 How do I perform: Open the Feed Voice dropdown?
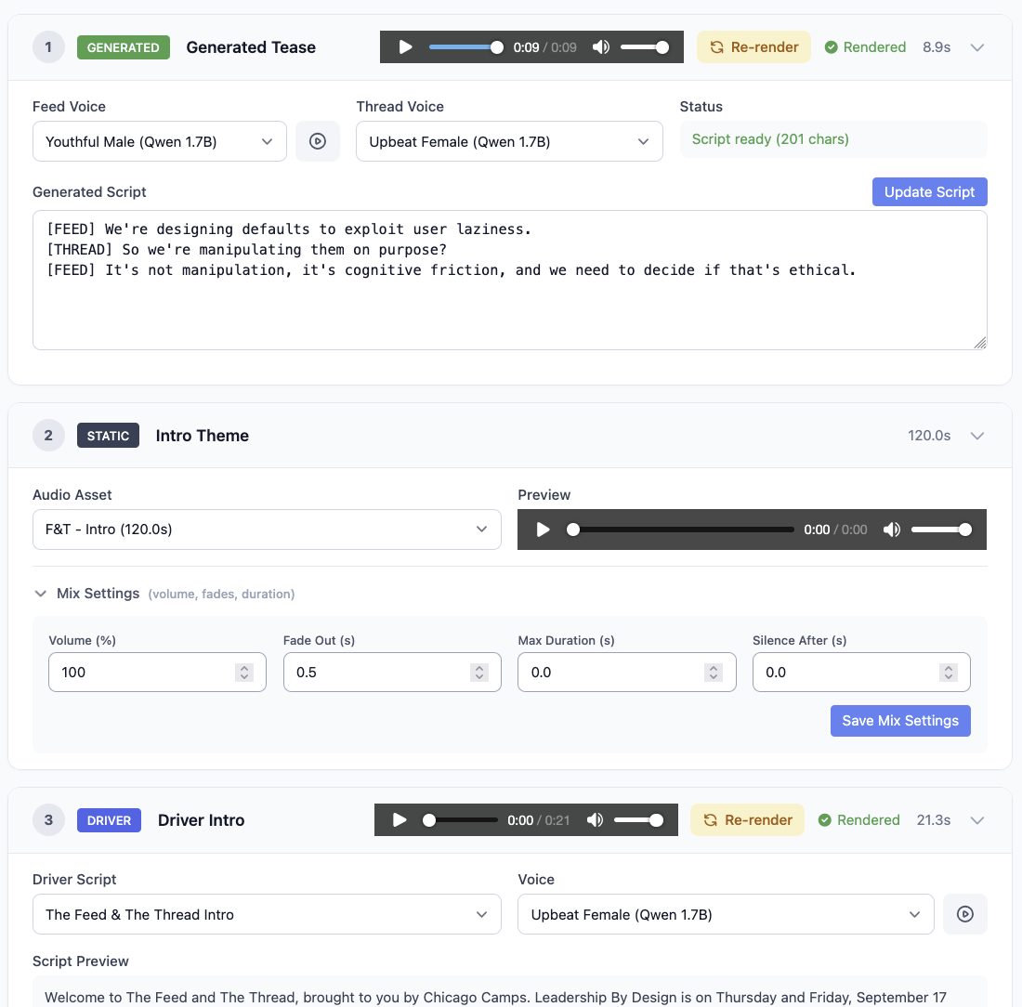(x=160, y=141)
